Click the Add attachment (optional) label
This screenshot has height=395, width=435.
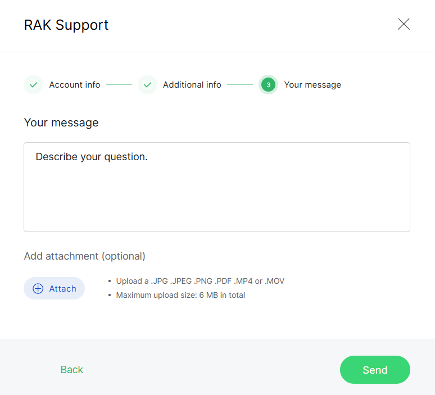coord(85,256)
